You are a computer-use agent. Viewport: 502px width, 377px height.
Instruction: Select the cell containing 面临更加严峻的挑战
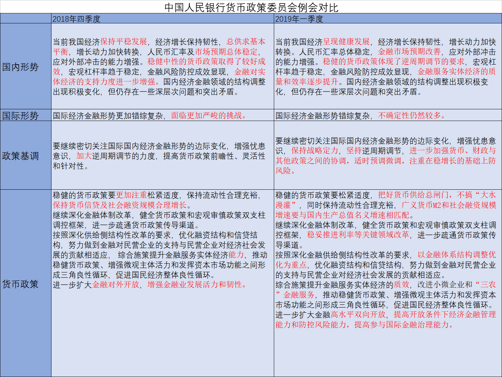(163, 115)
